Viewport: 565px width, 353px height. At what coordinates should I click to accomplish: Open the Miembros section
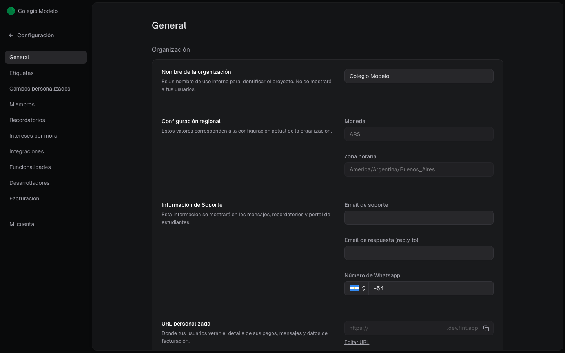coord(46,104)
